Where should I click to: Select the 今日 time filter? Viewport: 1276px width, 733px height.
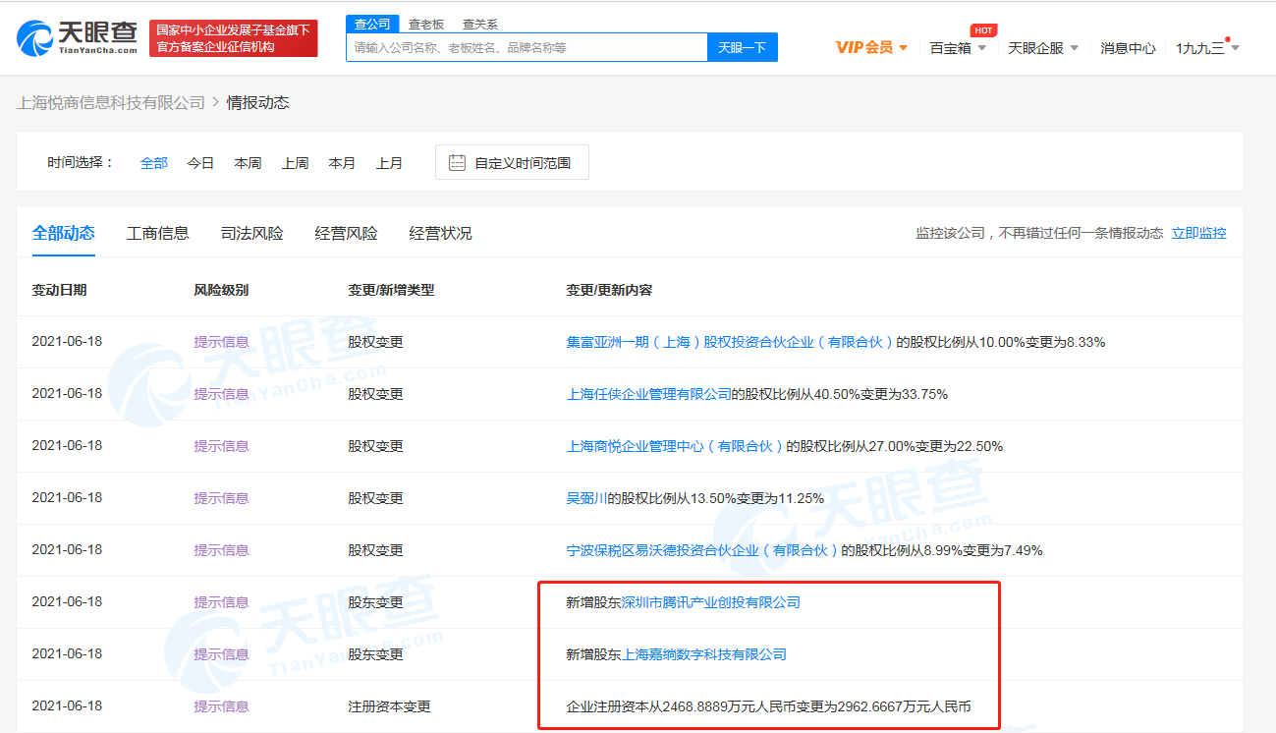[x=200, y=163]
